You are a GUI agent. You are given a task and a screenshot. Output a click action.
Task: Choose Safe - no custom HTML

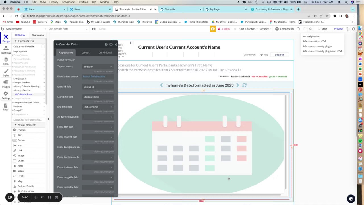315,41
